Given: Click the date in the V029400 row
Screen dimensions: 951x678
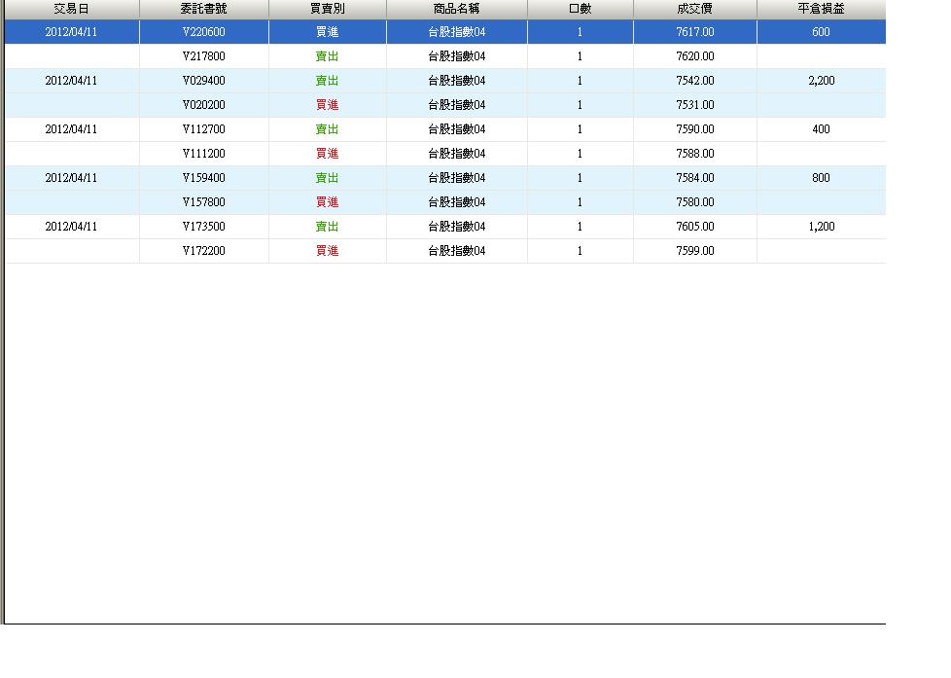Looking at the screenshot, I should click(x=72, y=81).
